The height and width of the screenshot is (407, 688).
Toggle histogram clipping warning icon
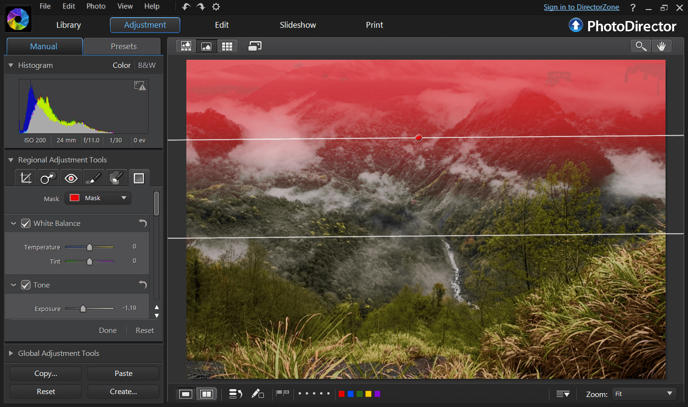140,86
